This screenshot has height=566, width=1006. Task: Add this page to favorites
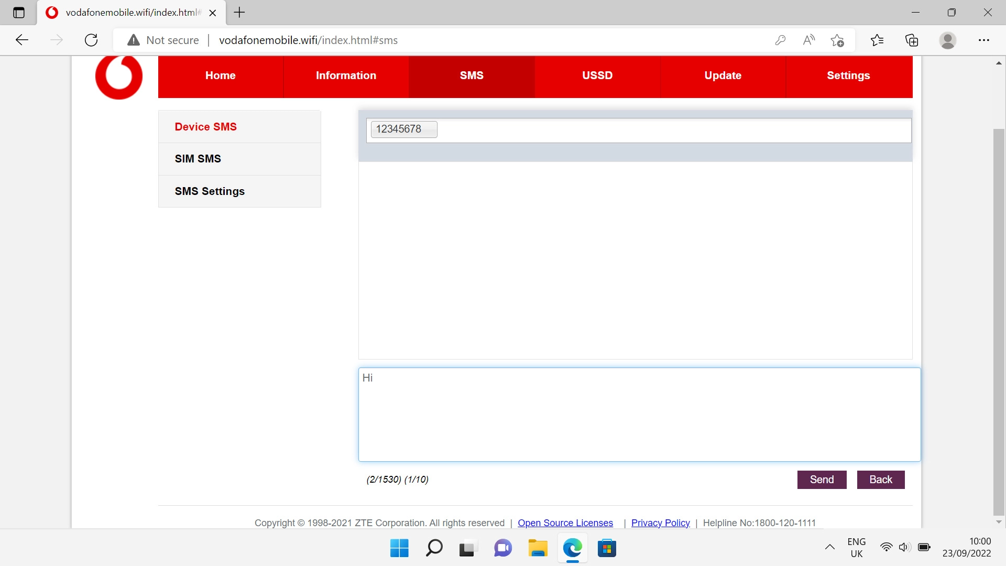837,40
